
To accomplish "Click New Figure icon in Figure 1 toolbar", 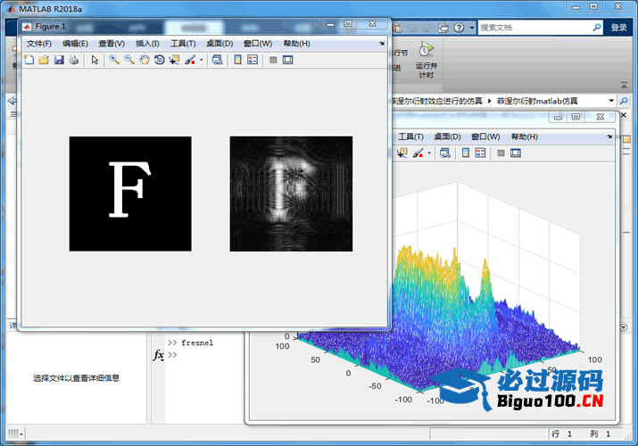I will point(29,60).
